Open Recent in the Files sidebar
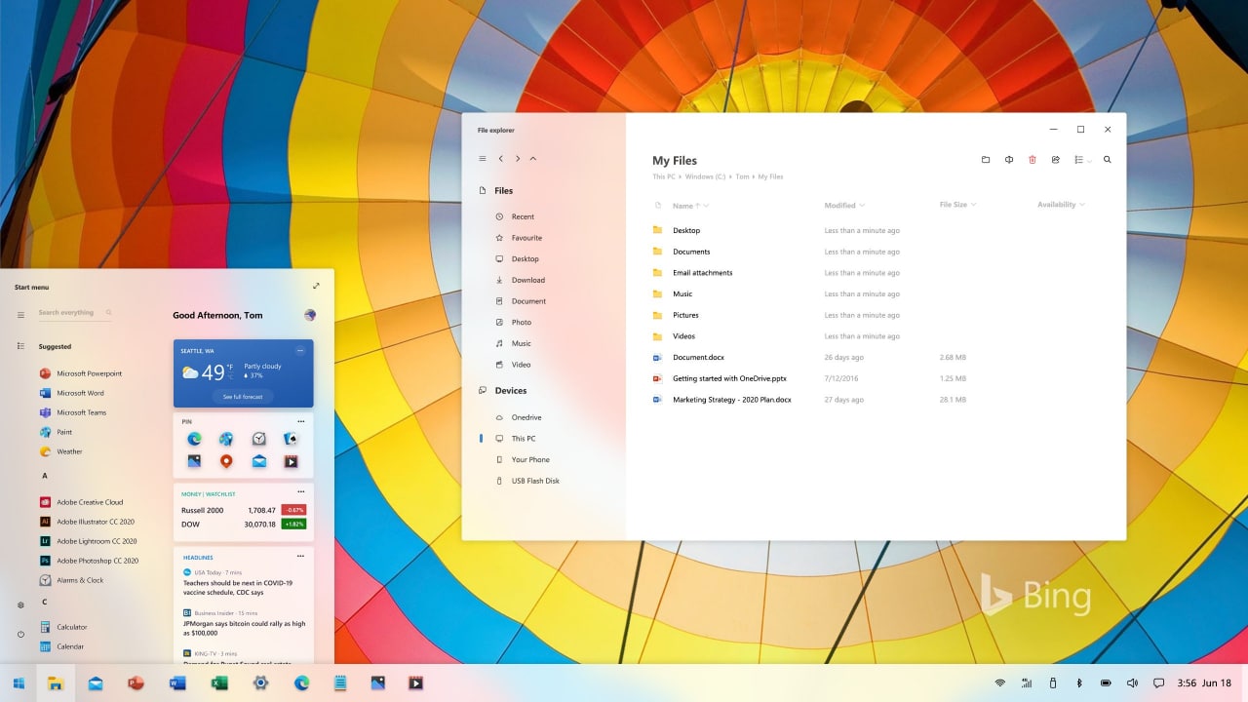 coord(515,216)
